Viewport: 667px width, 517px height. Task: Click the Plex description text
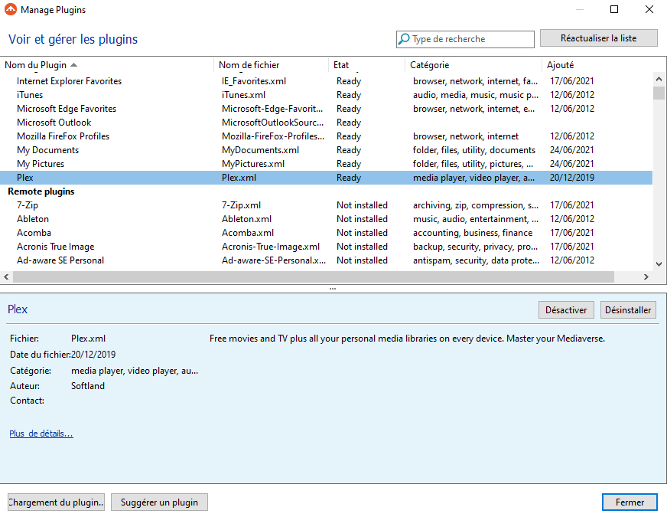(407, 339)
